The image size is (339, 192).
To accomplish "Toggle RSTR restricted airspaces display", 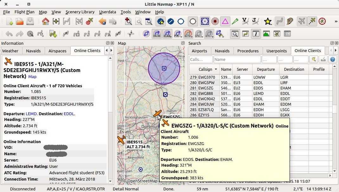I will [x=188, y=34].
